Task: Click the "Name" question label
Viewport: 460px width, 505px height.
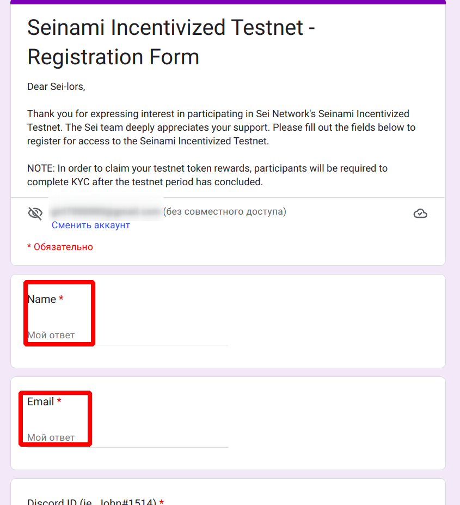Action: point(41,299)
